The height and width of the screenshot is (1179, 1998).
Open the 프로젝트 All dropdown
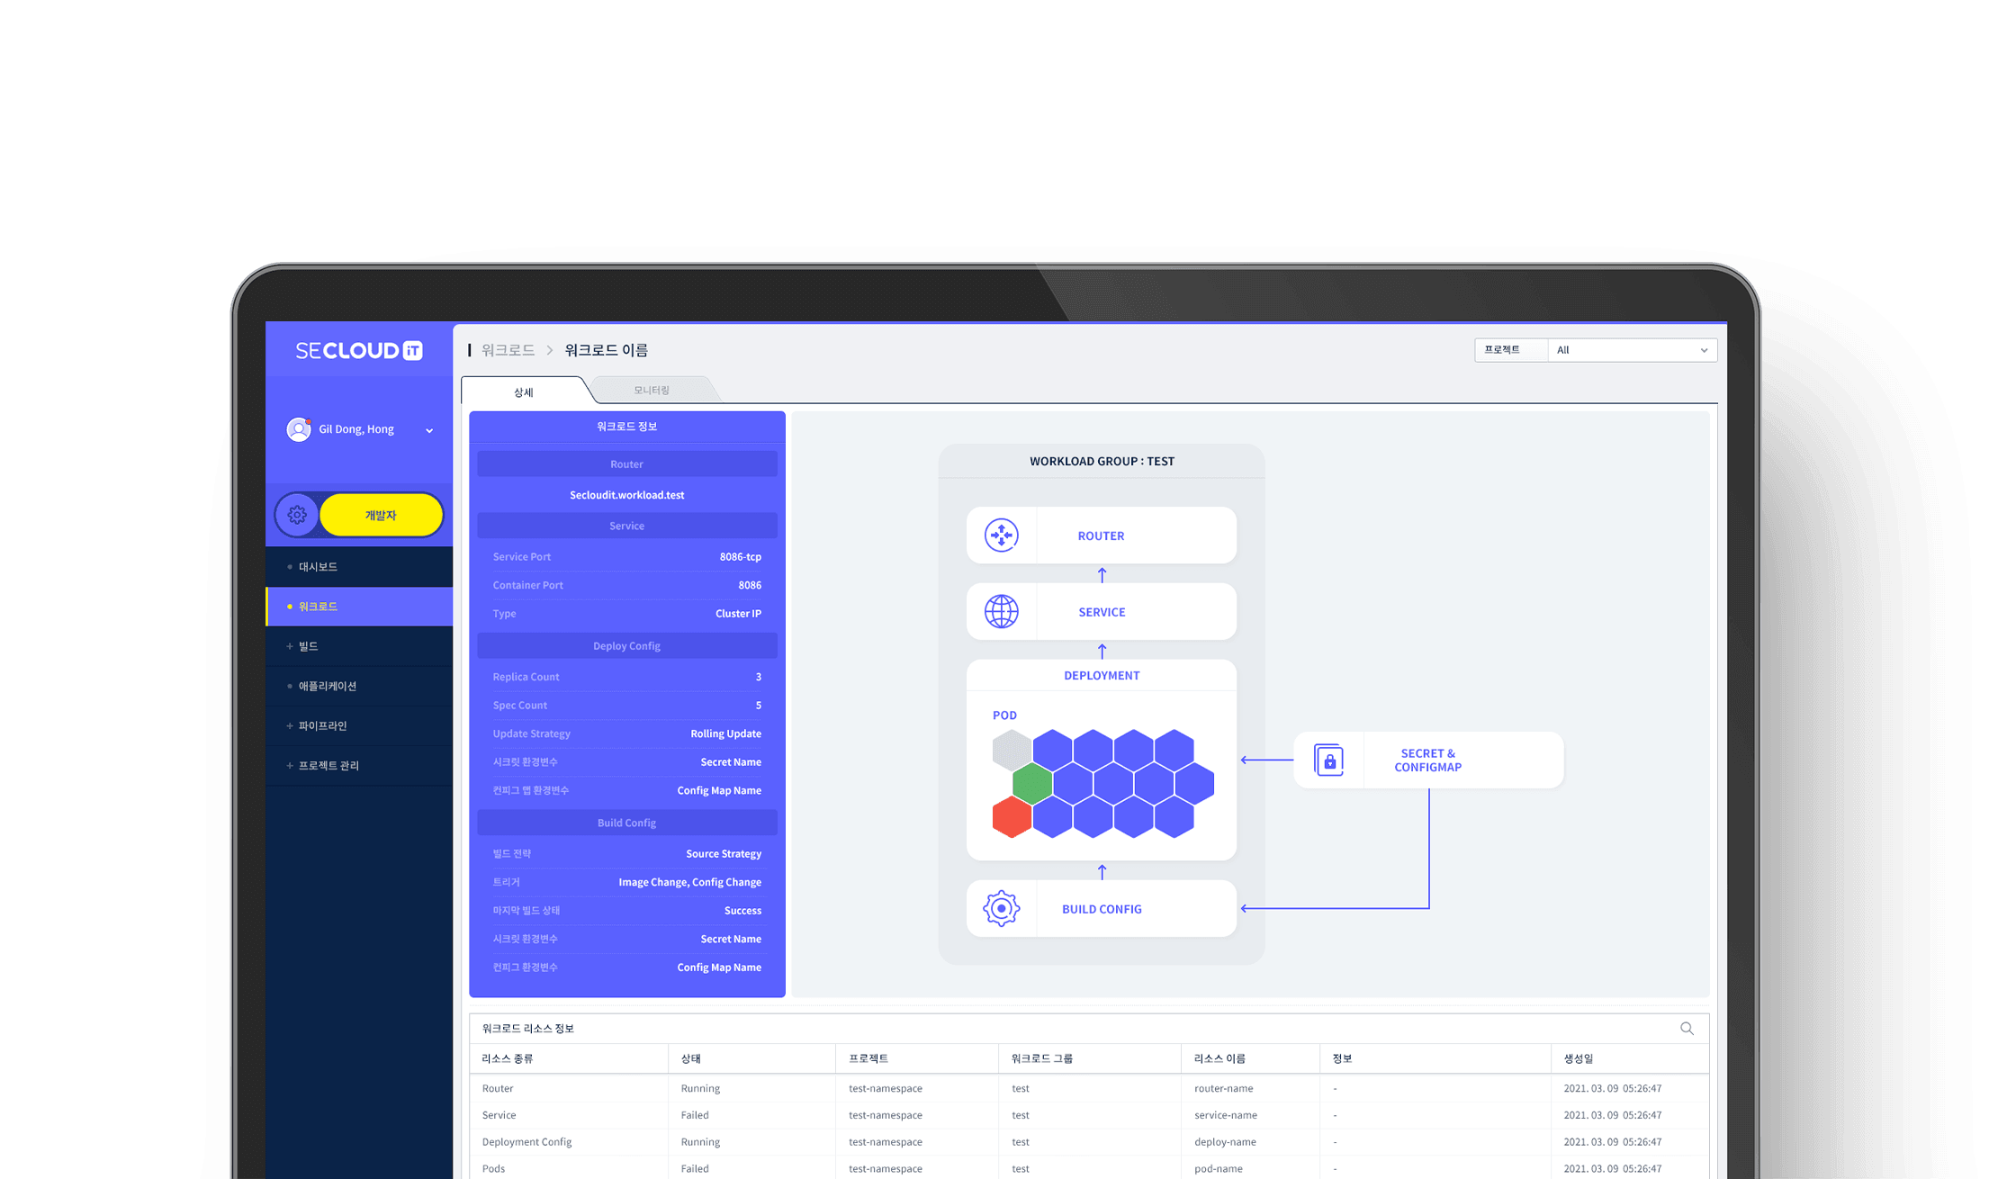(1631, 350)
